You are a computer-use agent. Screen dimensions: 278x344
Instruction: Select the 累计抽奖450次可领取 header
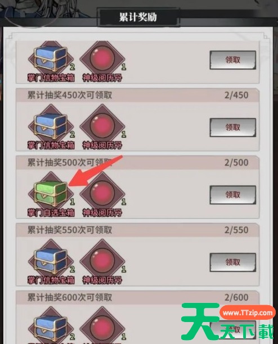click(70, 95)
